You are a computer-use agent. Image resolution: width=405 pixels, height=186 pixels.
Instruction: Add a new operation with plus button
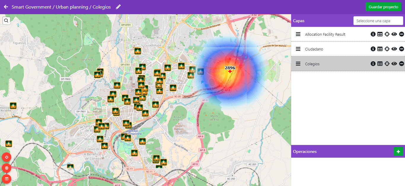[x=398, y=151]
